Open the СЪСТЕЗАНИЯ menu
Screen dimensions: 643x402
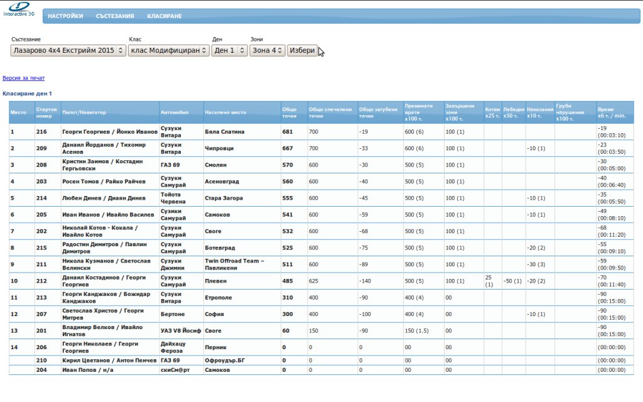115,16
